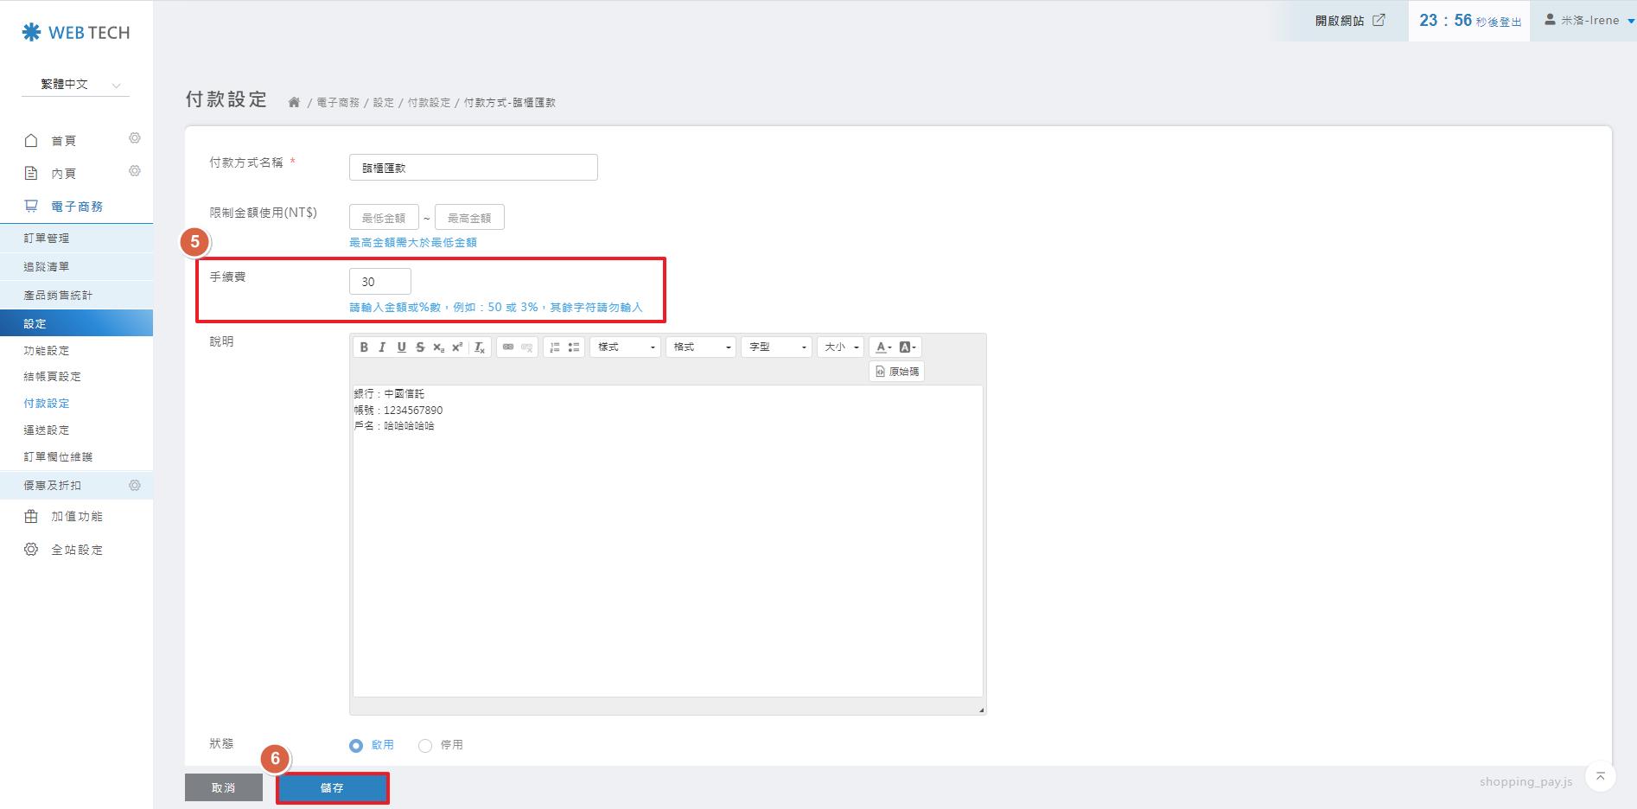Click the scroll-to-top arrow icon
The height and width of the screenshot is (809, 1637).
1600,776
